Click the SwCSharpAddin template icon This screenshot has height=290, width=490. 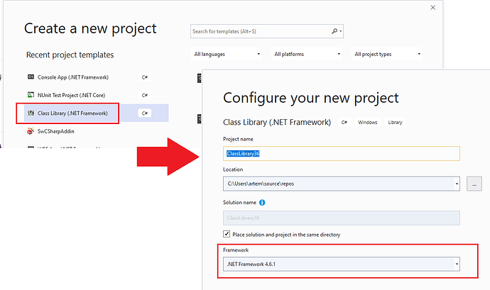pyautogui.click(x=31, y=131)
